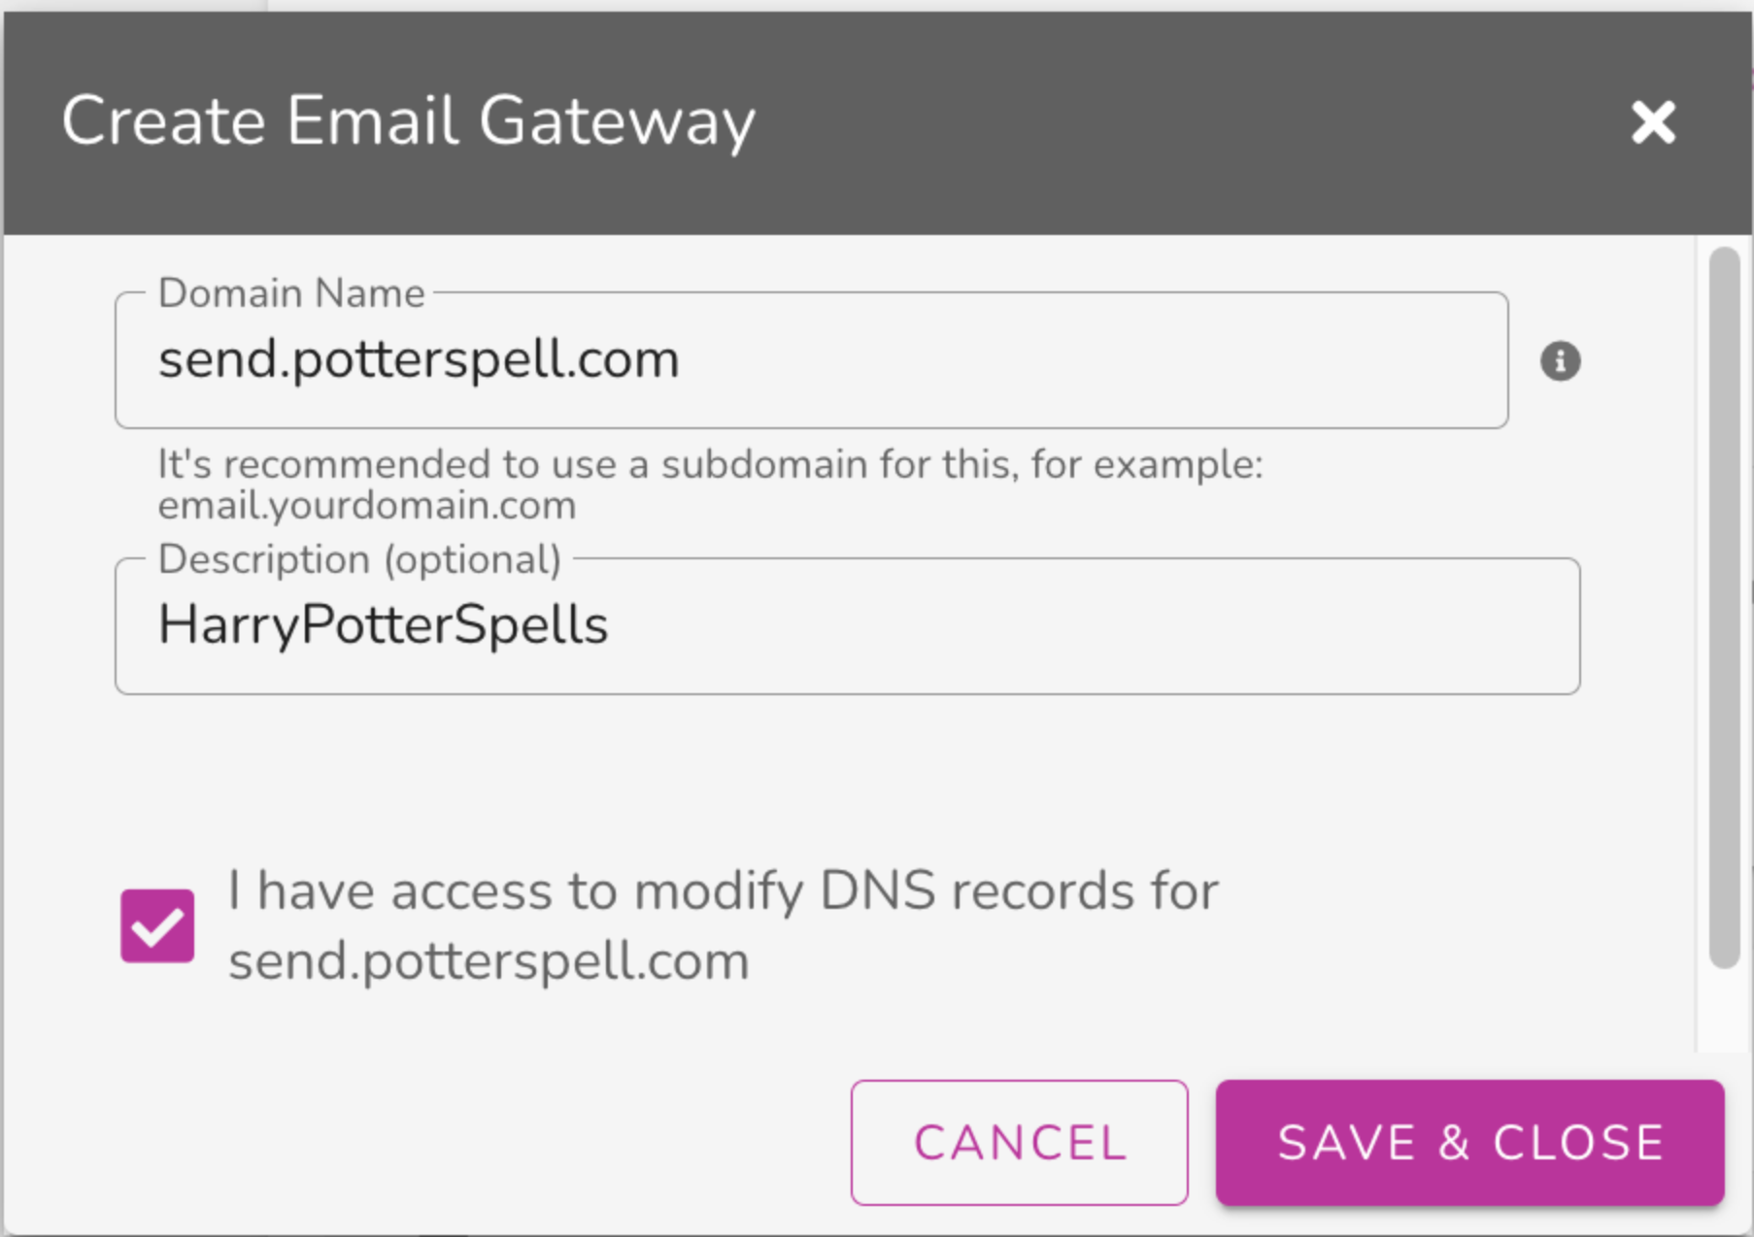This screenshot has width=1754, height=1237.
Task: Select the "Domain Name" field label
Action: pos(291,293)
